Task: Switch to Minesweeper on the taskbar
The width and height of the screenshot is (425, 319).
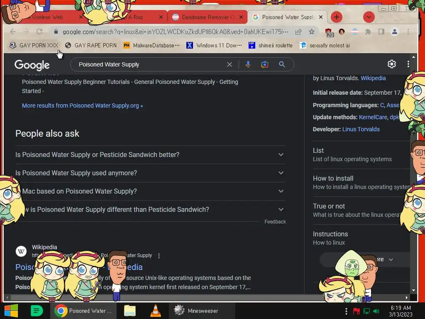Action: tap(202, 311)
